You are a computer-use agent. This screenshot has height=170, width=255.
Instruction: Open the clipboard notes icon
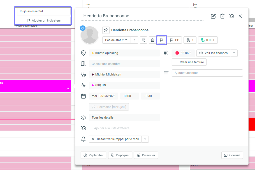pyautogui.click(x=152, y=40)
